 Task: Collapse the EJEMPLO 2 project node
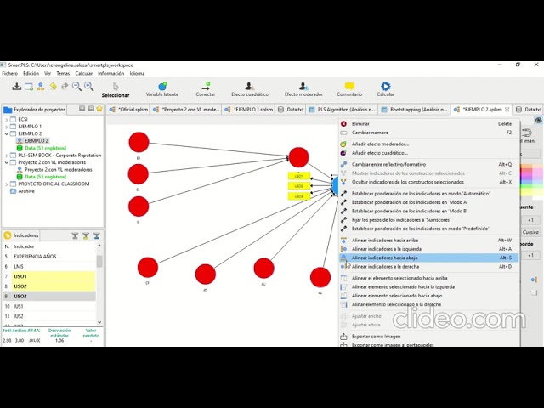[x=6, y=133]
